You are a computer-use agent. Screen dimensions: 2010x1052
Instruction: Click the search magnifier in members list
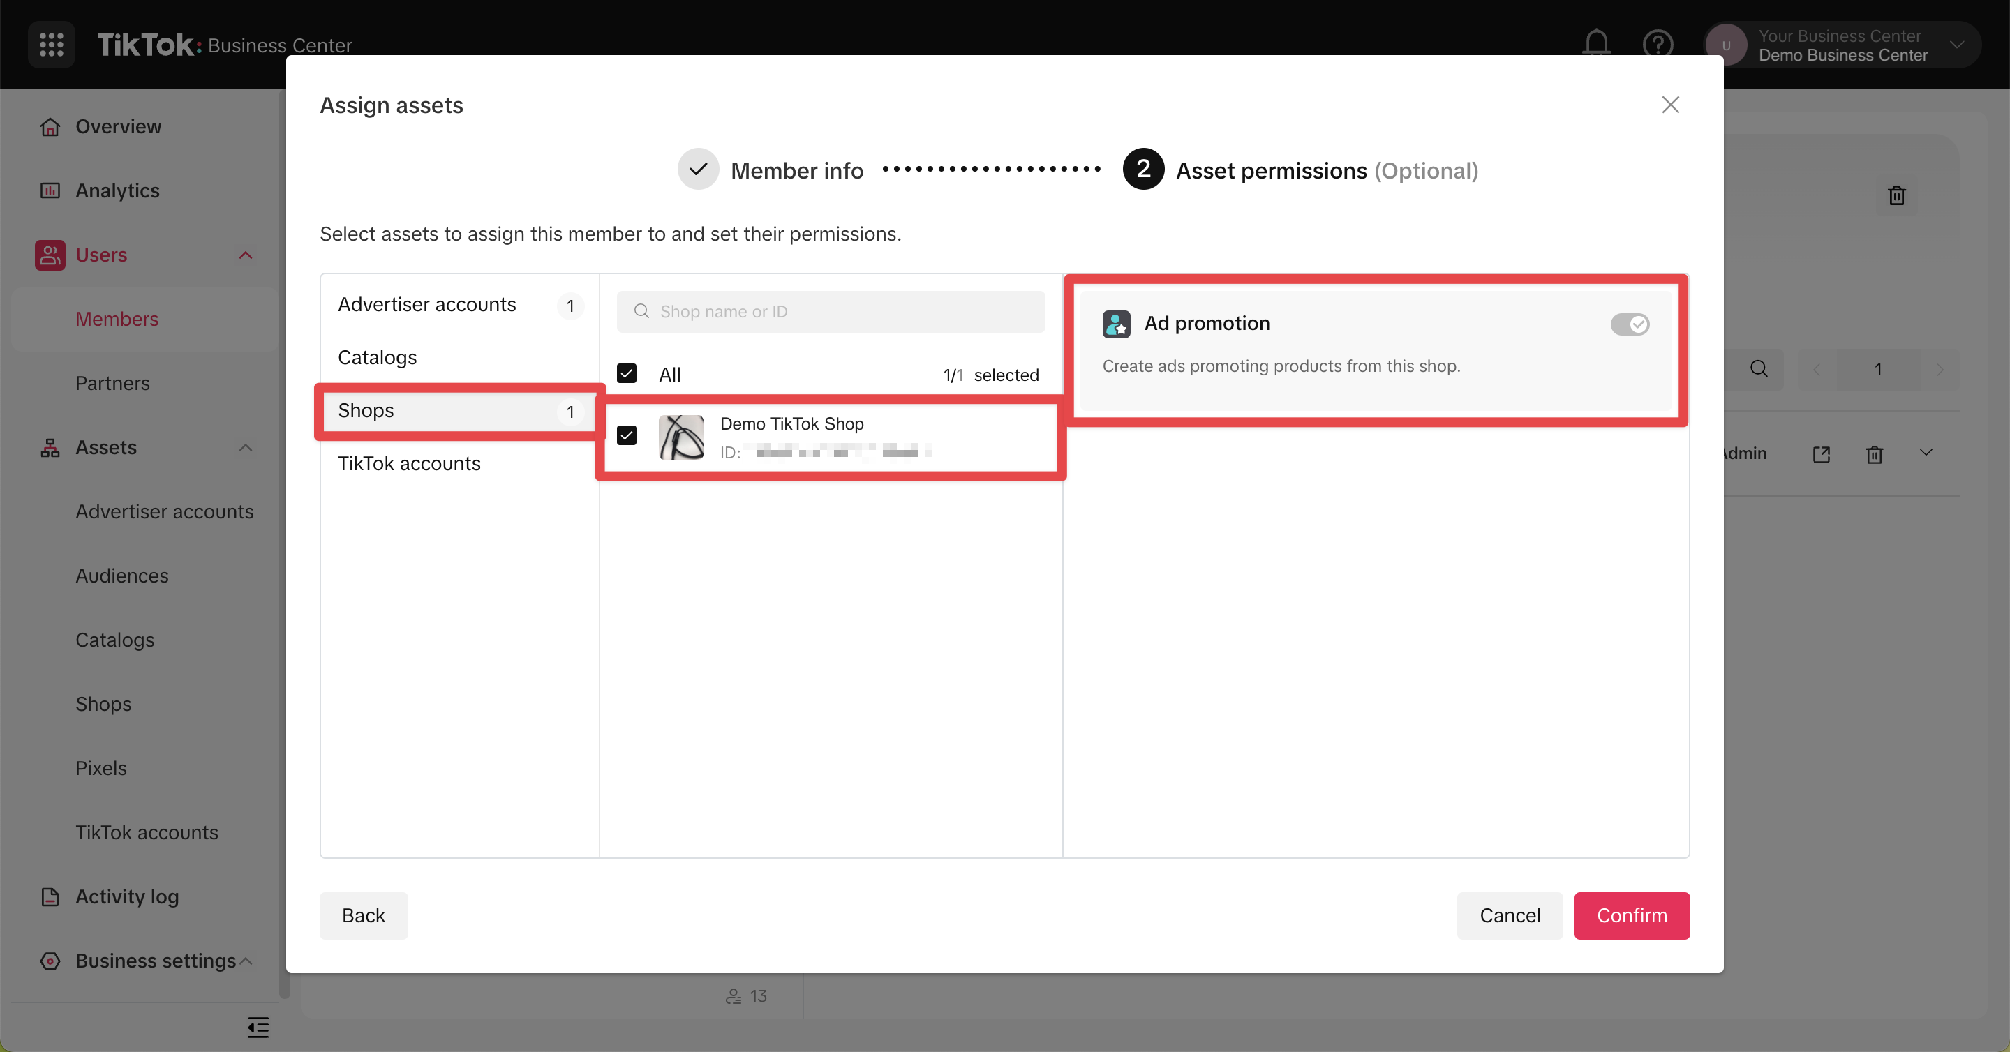[1759, 369]
